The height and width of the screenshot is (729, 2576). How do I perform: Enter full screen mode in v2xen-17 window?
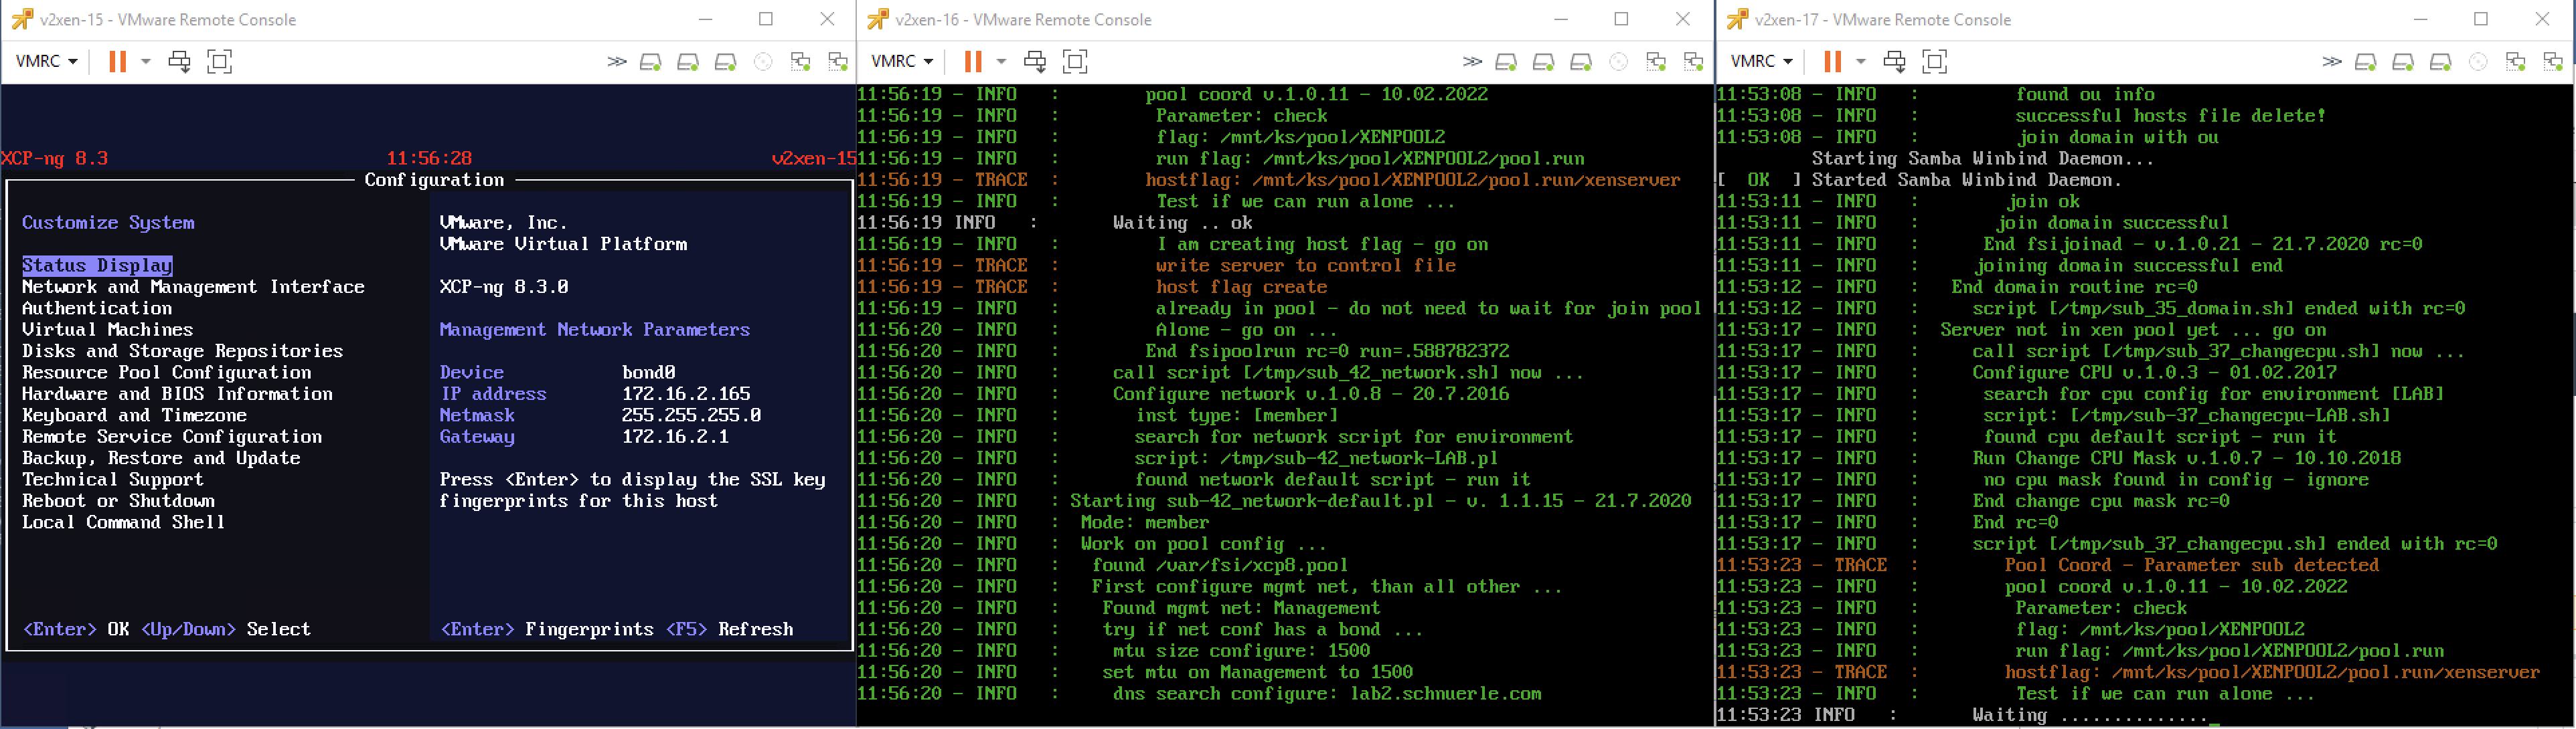pos(1934,61)
